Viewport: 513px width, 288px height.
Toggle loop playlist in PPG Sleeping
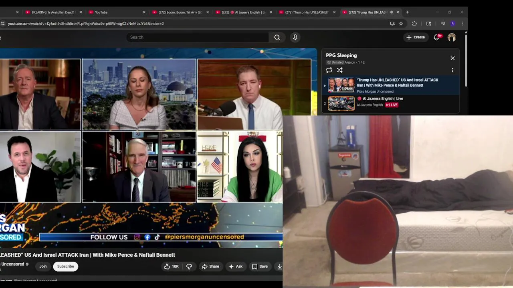[x=329, y=70]
